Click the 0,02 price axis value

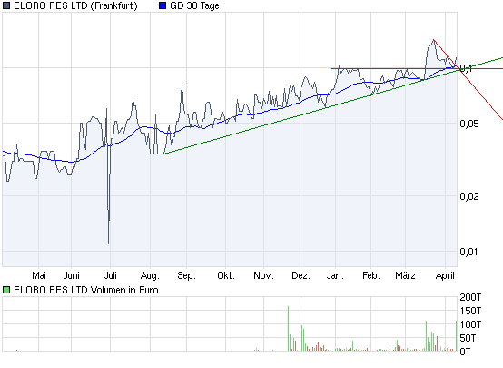click(x=469, y=196)
